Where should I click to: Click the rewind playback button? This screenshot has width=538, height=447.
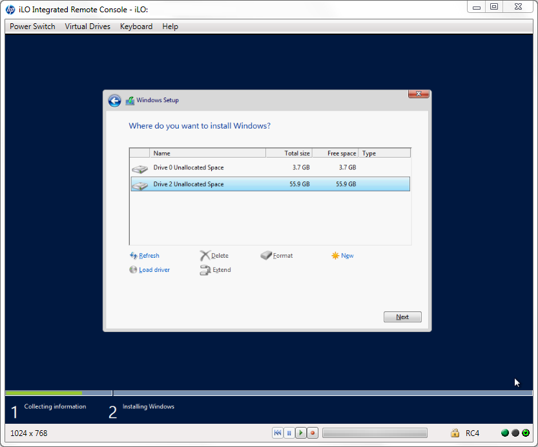278,433
